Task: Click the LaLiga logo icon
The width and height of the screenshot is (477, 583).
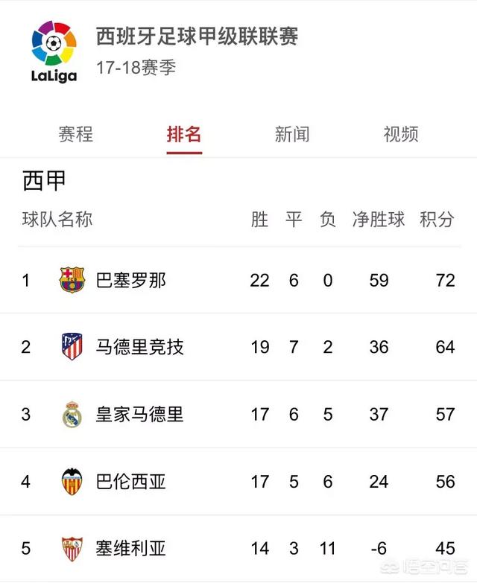Action: pyautogui.click(x=54, y=52)
